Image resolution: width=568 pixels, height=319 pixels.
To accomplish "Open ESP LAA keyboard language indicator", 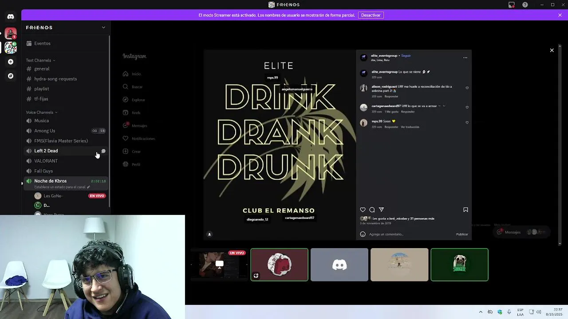I will (520, 312).
